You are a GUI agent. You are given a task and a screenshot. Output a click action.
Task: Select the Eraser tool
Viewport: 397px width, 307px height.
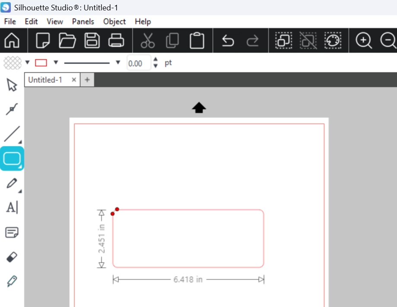click(x=12, y=257)
